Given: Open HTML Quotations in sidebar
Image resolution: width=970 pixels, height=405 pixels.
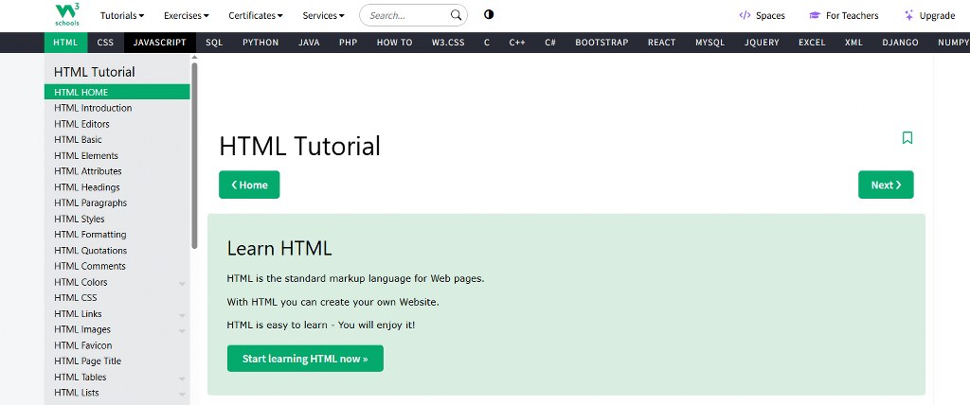Looking at the screenshot, I should pyautogui.click(x=117, y=251).
